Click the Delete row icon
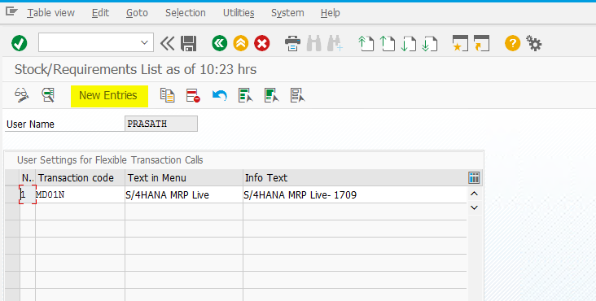Screen dimensions: 596x301 pyautogui.click(x=193, y=95)
